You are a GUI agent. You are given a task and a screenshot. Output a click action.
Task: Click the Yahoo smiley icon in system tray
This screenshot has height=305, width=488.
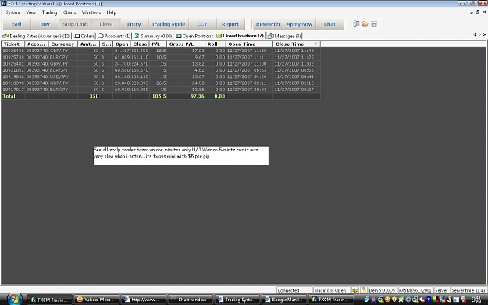pos(387,300)
